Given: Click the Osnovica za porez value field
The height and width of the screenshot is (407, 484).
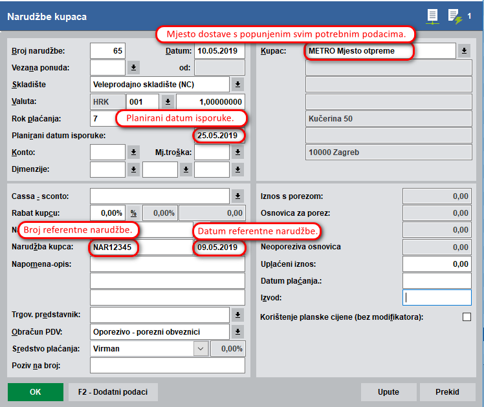Looking at the screenshot, I should coord(437,213).
